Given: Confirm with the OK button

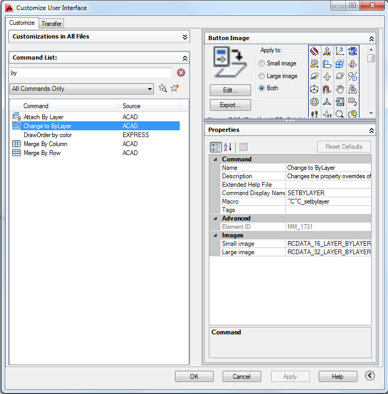Looking at the screenshot, I should click(x=194, y=376).
